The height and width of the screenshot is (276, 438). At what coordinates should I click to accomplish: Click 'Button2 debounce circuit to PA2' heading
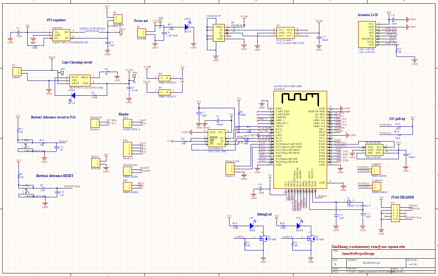(53, 117)
